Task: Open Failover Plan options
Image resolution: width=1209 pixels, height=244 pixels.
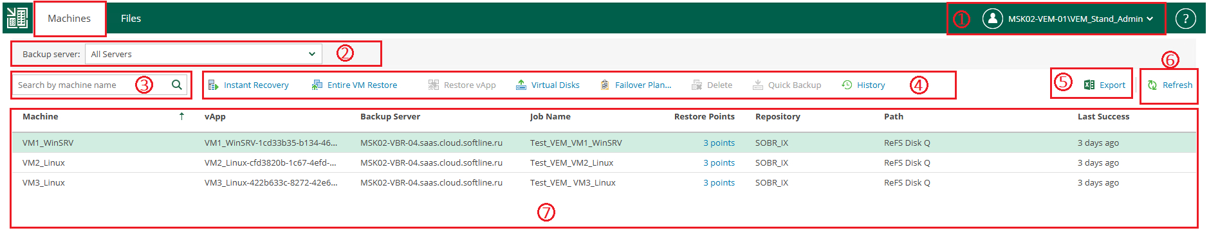Action: (636, 85)
